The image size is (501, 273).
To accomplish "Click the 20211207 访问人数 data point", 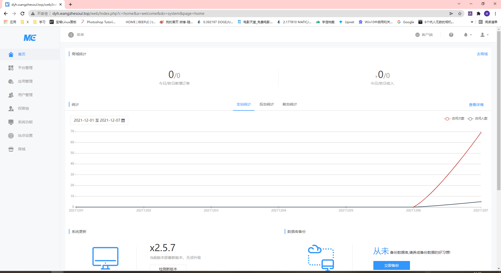I will [481, 202].
